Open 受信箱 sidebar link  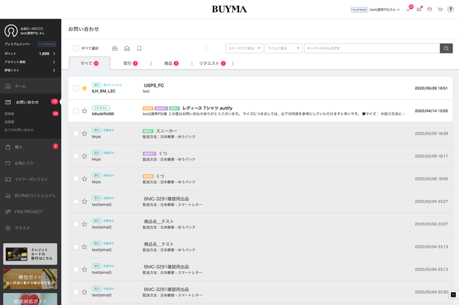(x=10, y=114)
